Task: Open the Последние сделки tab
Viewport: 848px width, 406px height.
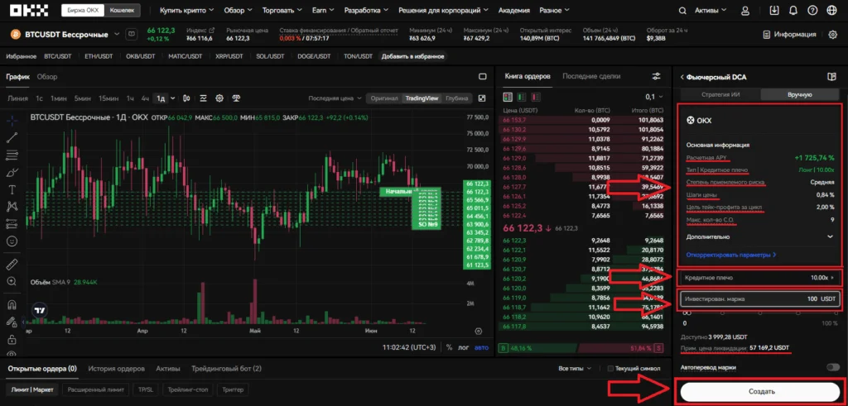Action: tap(591, 77)
